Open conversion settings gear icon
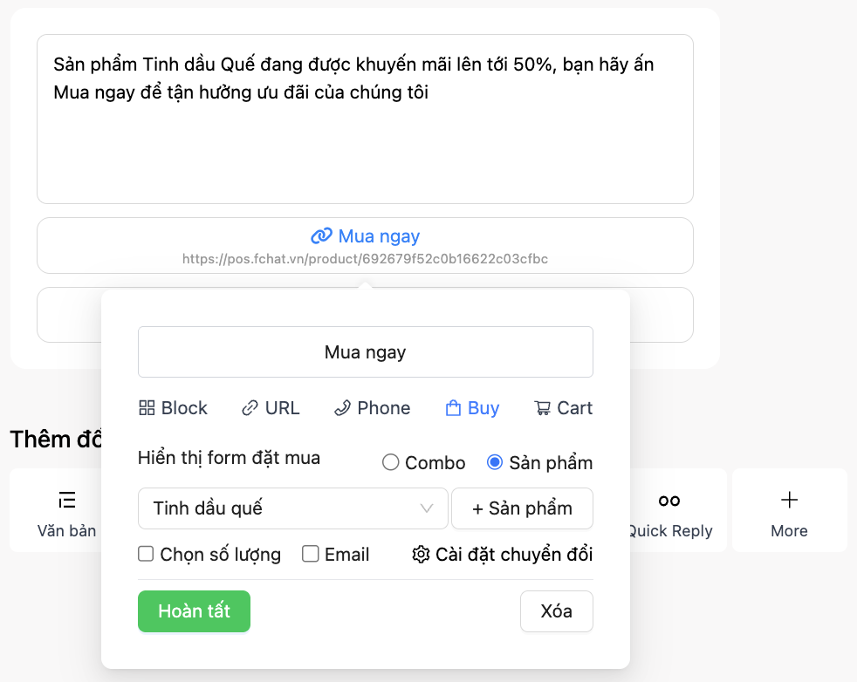 pos(421,555)
